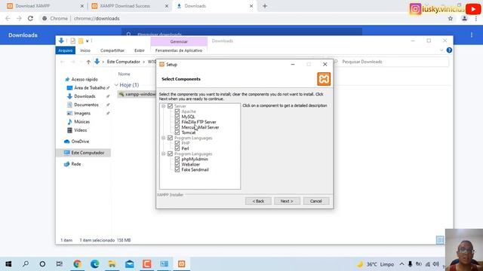
Task: Open XAMPP installer taskbar icon
Action: point(181,263)
